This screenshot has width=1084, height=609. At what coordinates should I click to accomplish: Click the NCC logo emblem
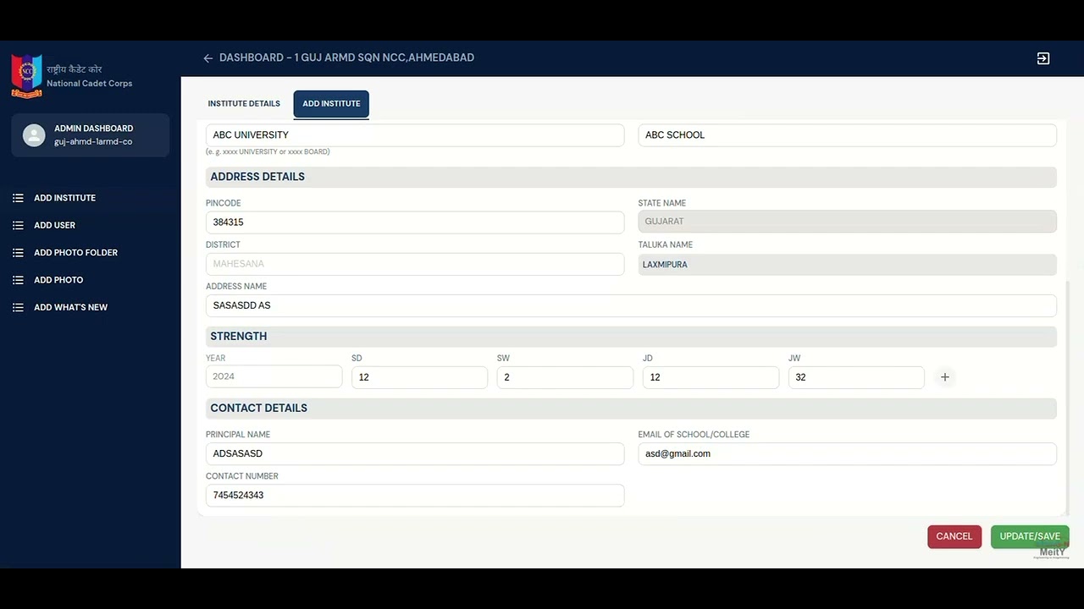(26, 76)
